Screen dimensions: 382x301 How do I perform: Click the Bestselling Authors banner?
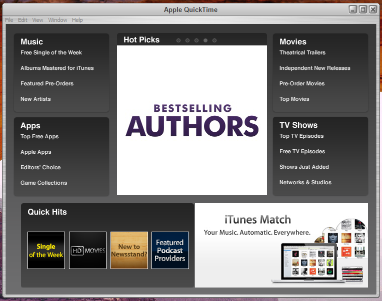click(192, 120)
